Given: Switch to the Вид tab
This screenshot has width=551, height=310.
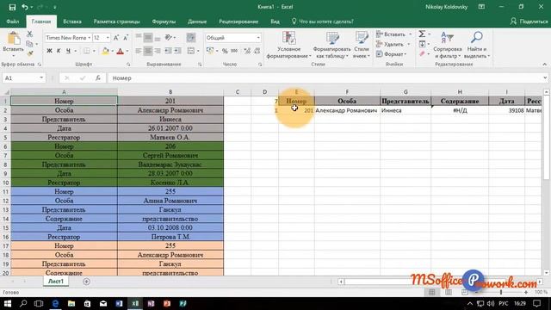Looking at the screenshot, I should coord(275,22).
